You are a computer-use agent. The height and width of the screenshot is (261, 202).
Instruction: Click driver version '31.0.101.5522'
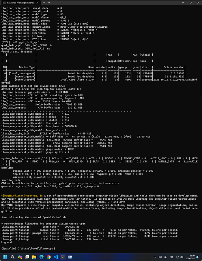point(175,77)
